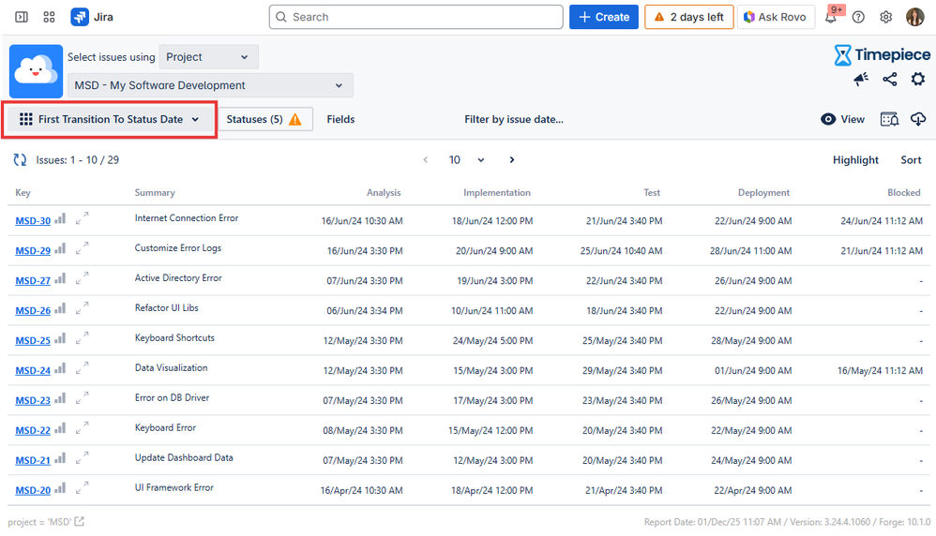Open the Highlight menu

[x=855, y=160]
